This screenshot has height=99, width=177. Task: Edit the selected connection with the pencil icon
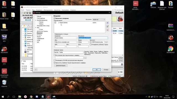click(x=108, y=26)
